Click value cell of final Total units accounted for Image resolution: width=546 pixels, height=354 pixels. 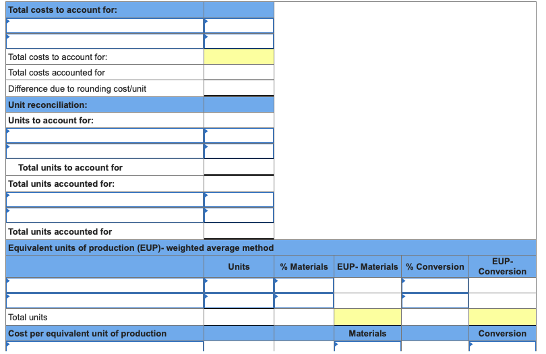coord(239,231)
